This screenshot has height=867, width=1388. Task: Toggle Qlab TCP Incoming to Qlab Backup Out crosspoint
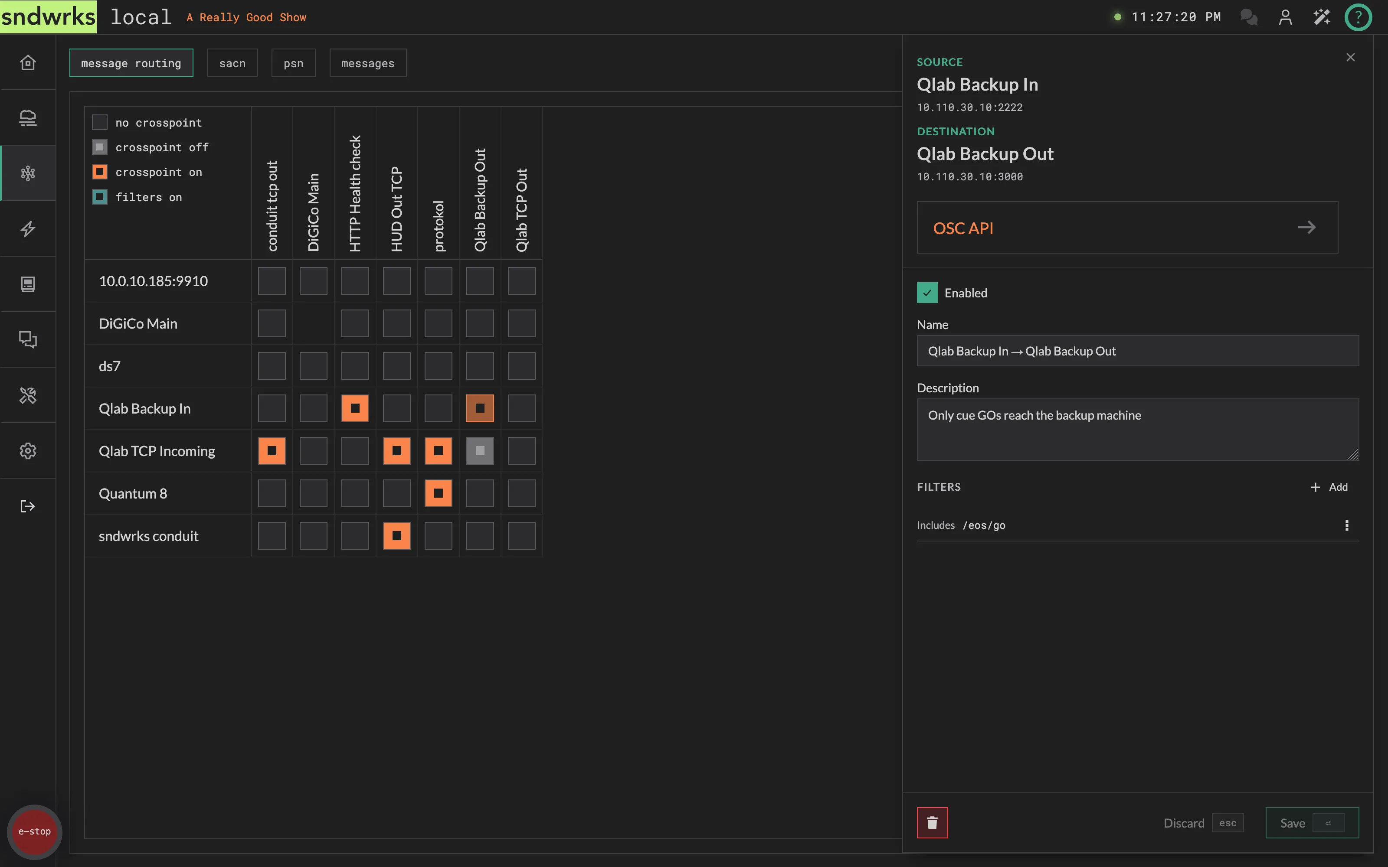pos(480,451)
